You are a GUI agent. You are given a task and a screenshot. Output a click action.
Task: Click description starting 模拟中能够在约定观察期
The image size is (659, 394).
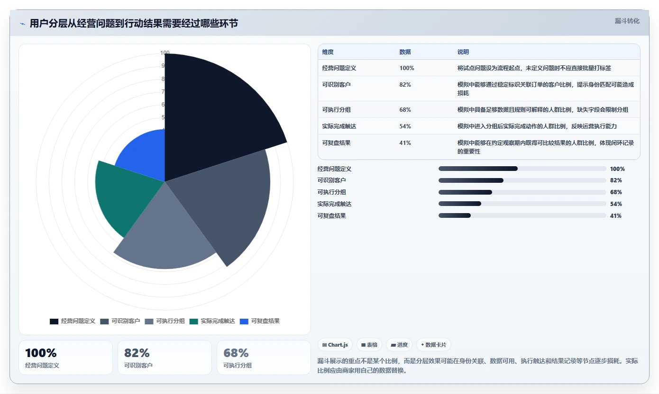pyautogui.click(x=546, y=147)
